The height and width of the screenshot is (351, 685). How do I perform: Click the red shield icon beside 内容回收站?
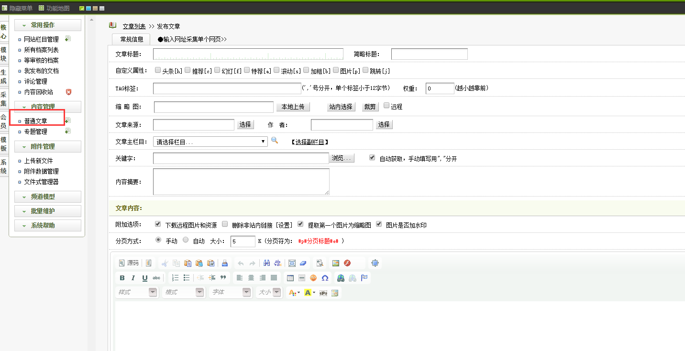(68, 92)
